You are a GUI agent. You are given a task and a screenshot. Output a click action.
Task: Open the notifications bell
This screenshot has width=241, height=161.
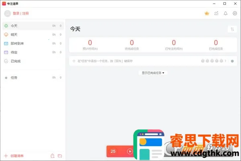click(x=226, y=13)
